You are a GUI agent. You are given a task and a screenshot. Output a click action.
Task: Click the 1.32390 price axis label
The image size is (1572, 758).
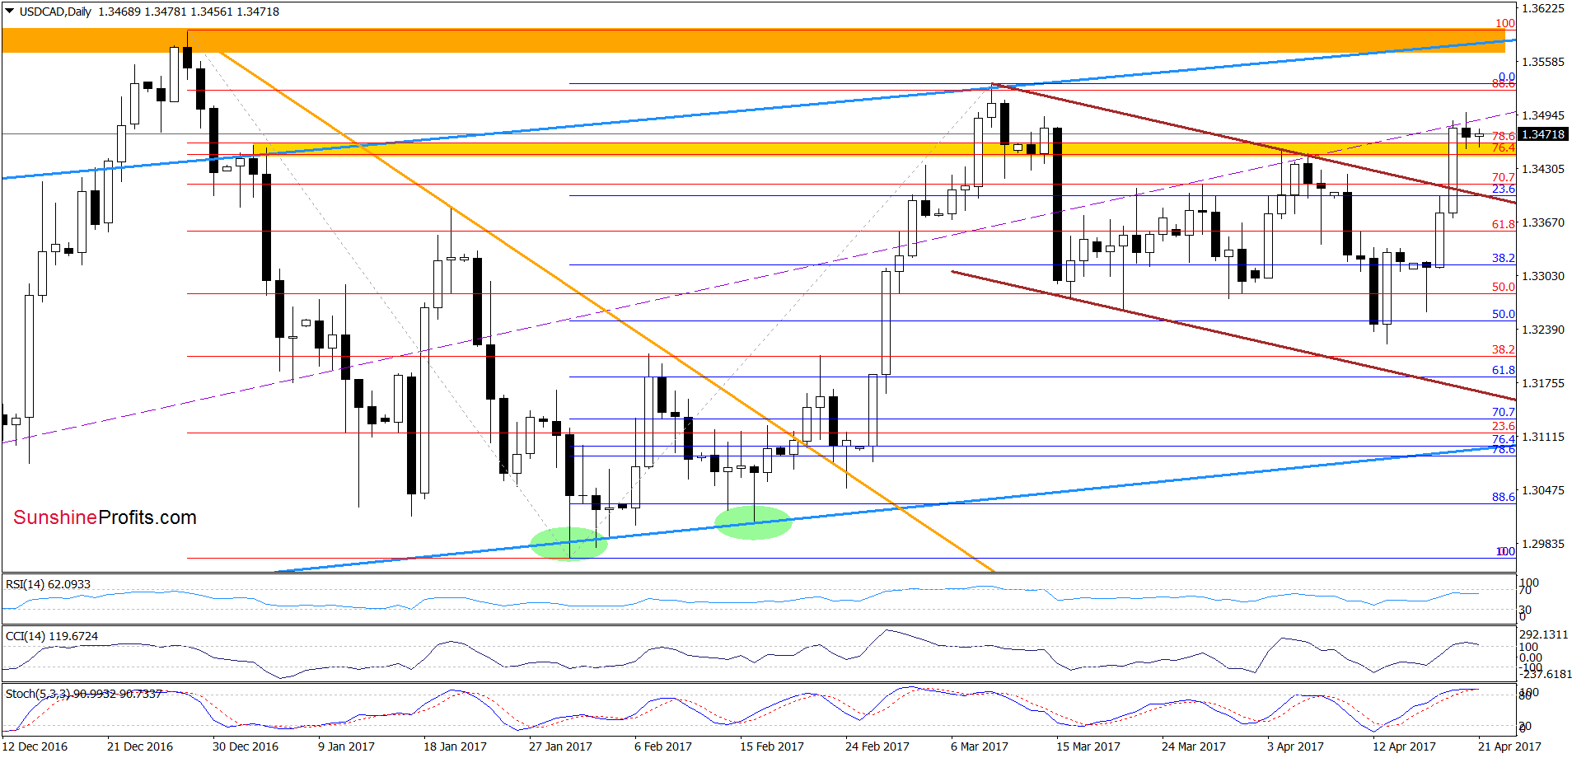pos(1542,330)
